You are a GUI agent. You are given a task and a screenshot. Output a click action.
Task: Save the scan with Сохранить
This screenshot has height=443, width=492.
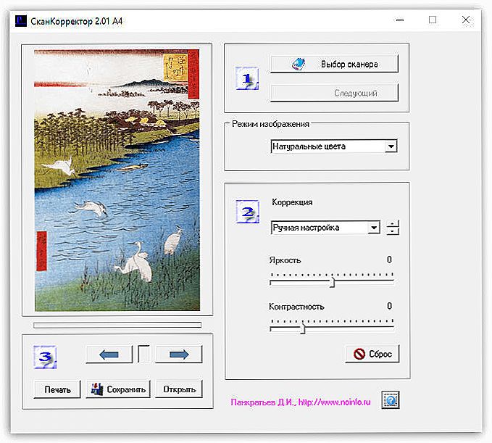pos(118,389)
